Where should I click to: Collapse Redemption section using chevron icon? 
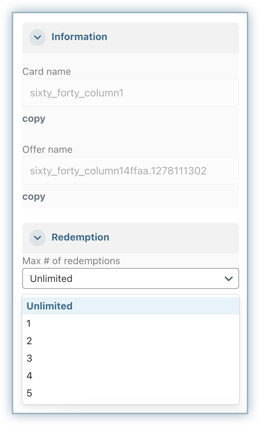click(38, 238)
